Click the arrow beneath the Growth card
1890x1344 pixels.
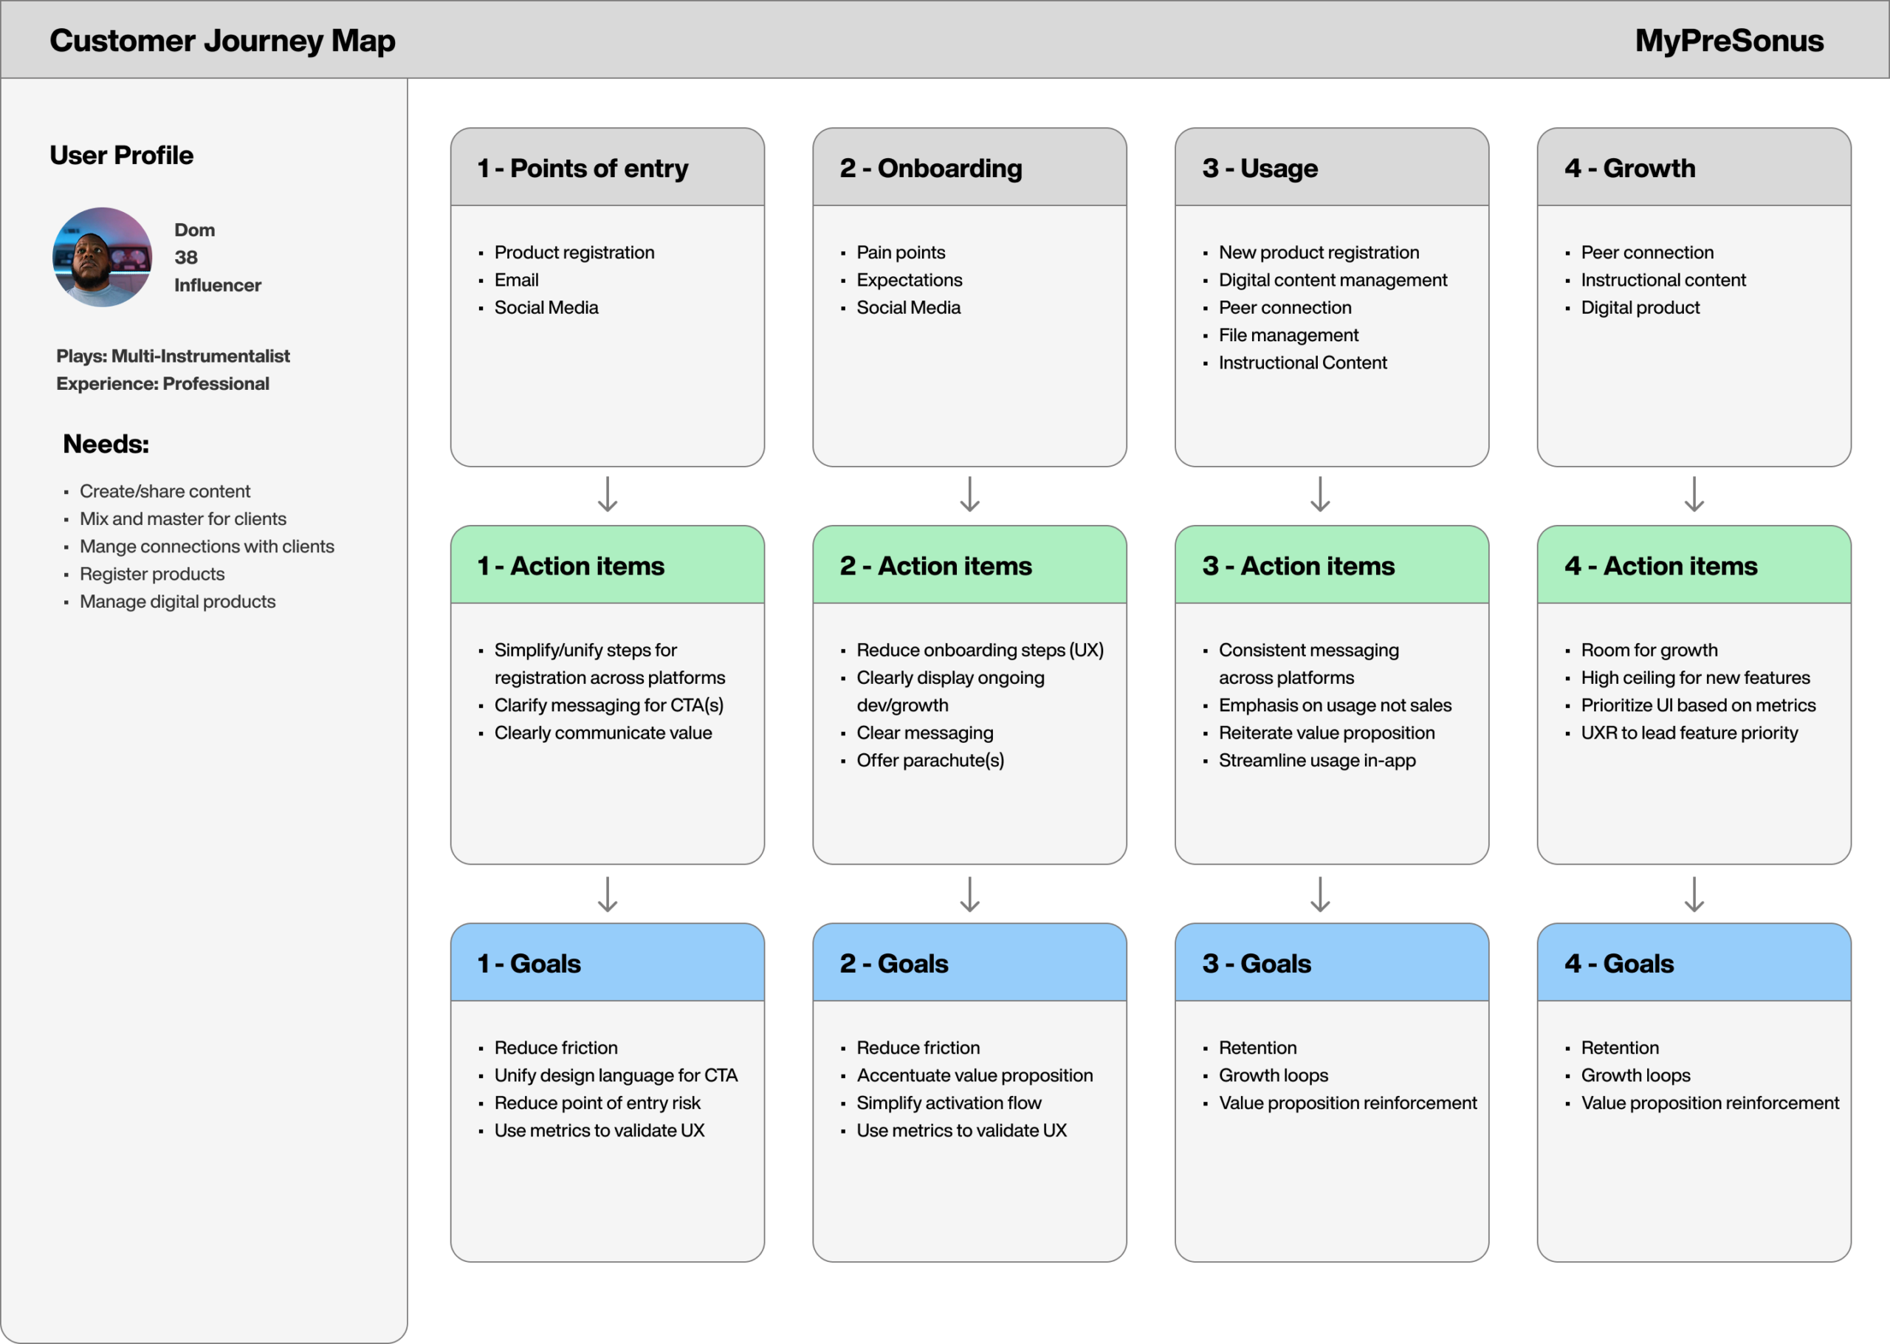pos(1694,494)
